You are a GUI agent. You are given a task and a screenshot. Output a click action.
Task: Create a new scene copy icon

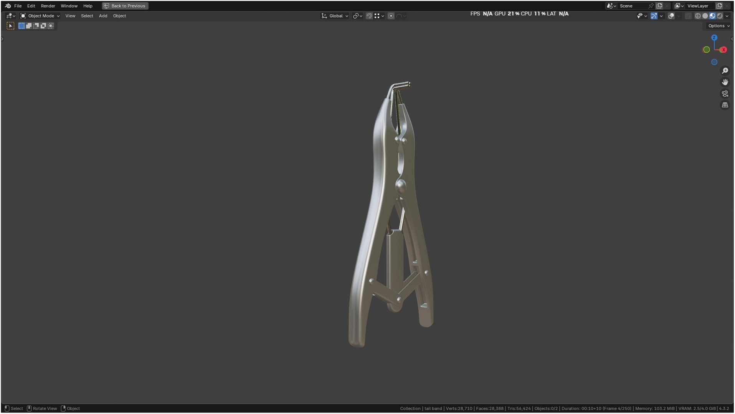(659, 6)
